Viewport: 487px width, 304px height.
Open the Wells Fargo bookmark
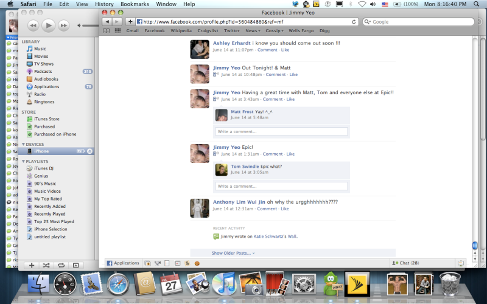[301, 31]
